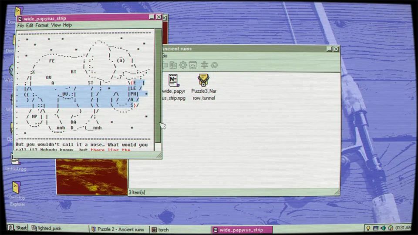Click the align icon in Ancient ruins toolbar

[x=204, y=65]
